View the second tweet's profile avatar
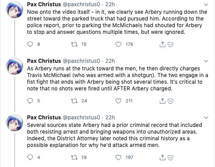 [14, 66]
